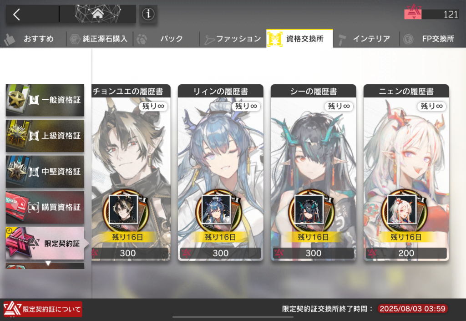
Task: Select 限定契約証 category
Action: pyautogui.click(x=46, y=244)
